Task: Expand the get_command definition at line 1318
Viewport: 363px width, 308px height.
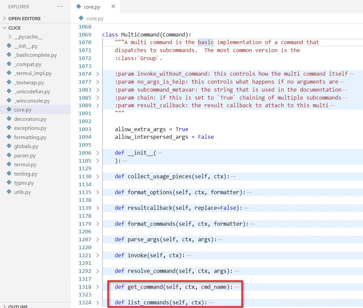Action: (97, 286)
